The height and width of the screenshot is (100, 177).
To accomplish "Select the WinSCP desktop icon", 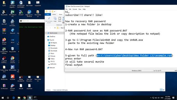I will point(21,12).
